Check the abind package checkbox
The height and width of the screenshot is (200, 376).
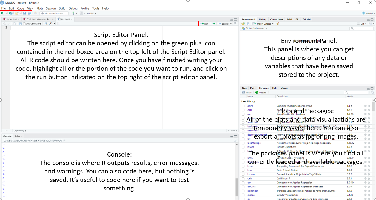click(x=243, y=106)
